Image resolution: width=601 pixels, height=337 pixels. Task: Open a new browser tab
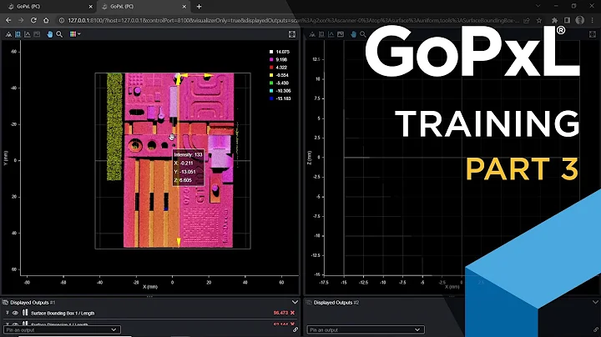199,7
